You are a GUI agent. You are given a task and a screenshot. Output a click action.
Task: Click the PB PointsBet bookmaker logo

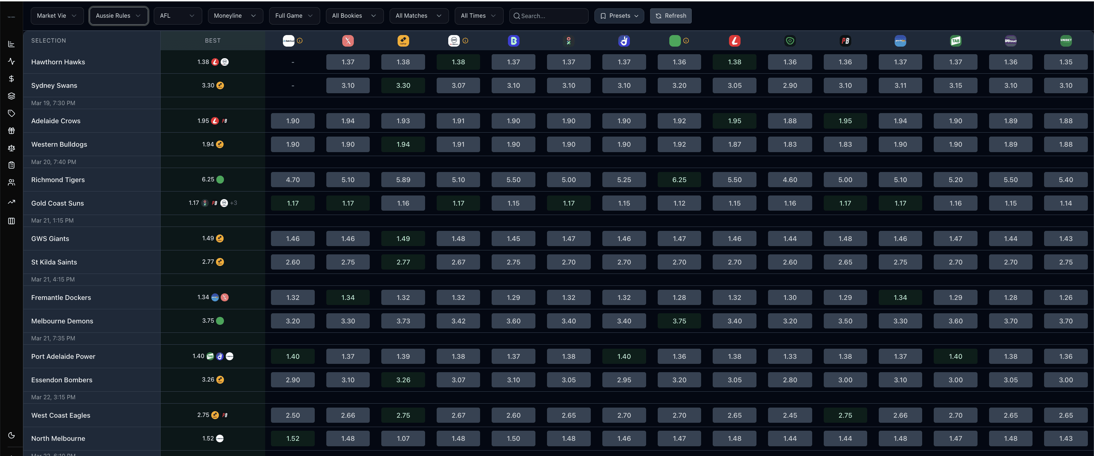click(x=845, y=41)
